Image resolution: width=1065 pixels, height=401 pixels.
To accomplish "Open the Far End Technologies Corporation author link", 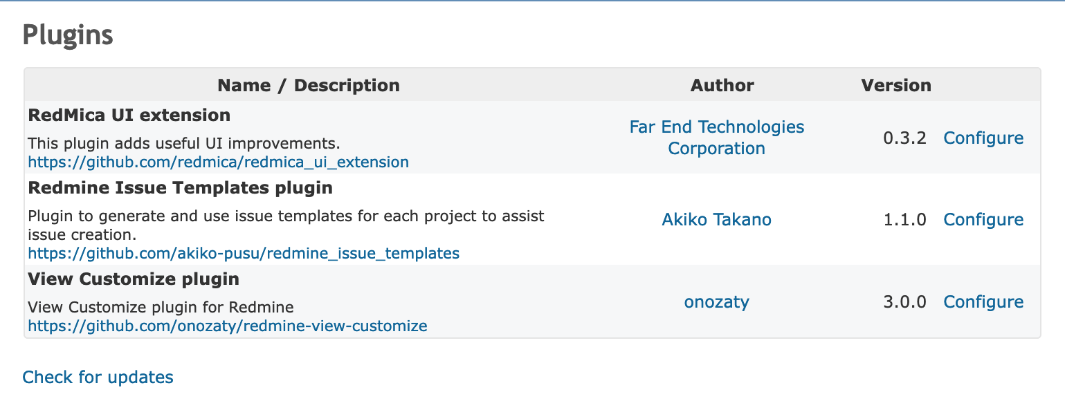I will 717,138.
